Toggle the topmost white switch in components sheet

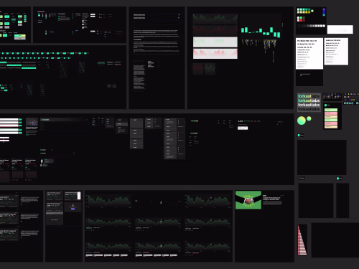[93, 14]
